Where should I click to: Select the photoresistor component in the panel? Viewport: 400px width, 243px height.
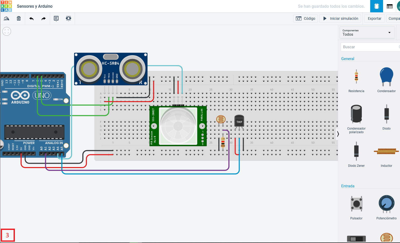pos(386,237)
